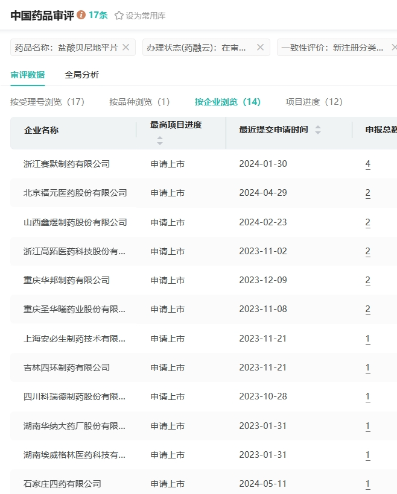Remove the 办理状态(药融云) filter tag
397x494 pixels.
tap(260, 48)
